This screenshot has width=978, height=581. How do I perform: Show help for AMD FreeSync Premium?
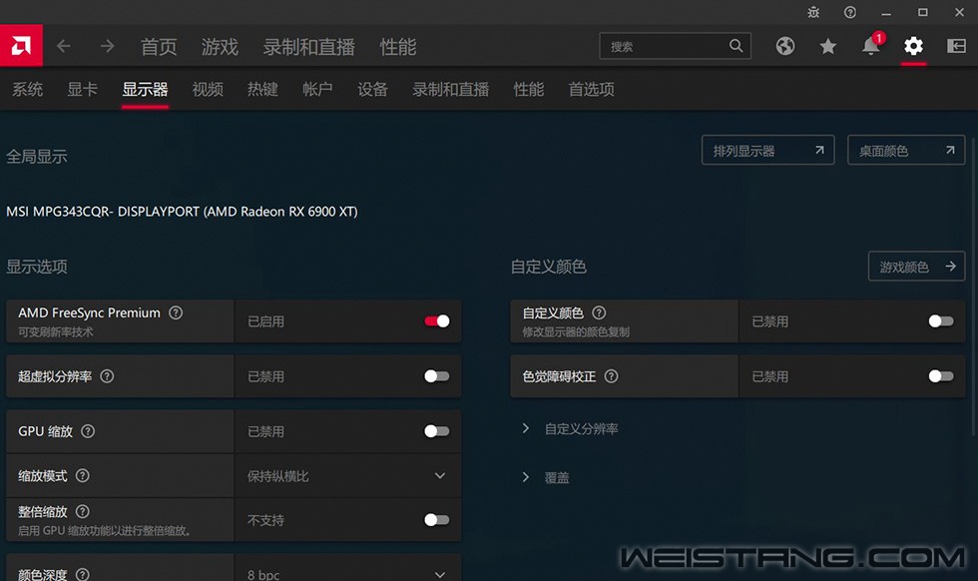pyautogui.click(x=176, y=312)
